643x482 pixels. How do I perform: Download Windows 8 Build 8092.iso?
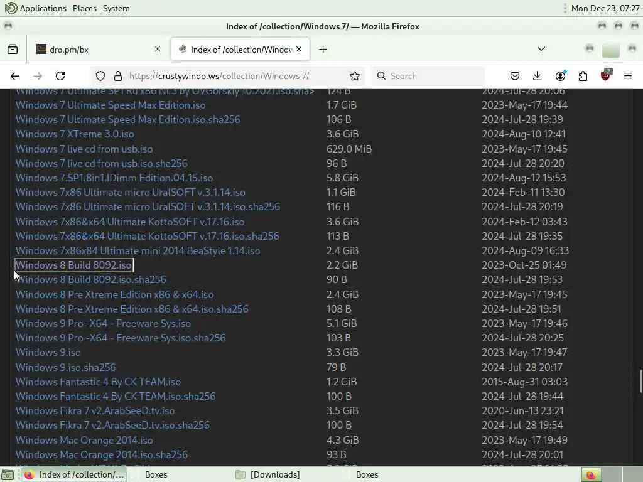click(x=74, y=265)
